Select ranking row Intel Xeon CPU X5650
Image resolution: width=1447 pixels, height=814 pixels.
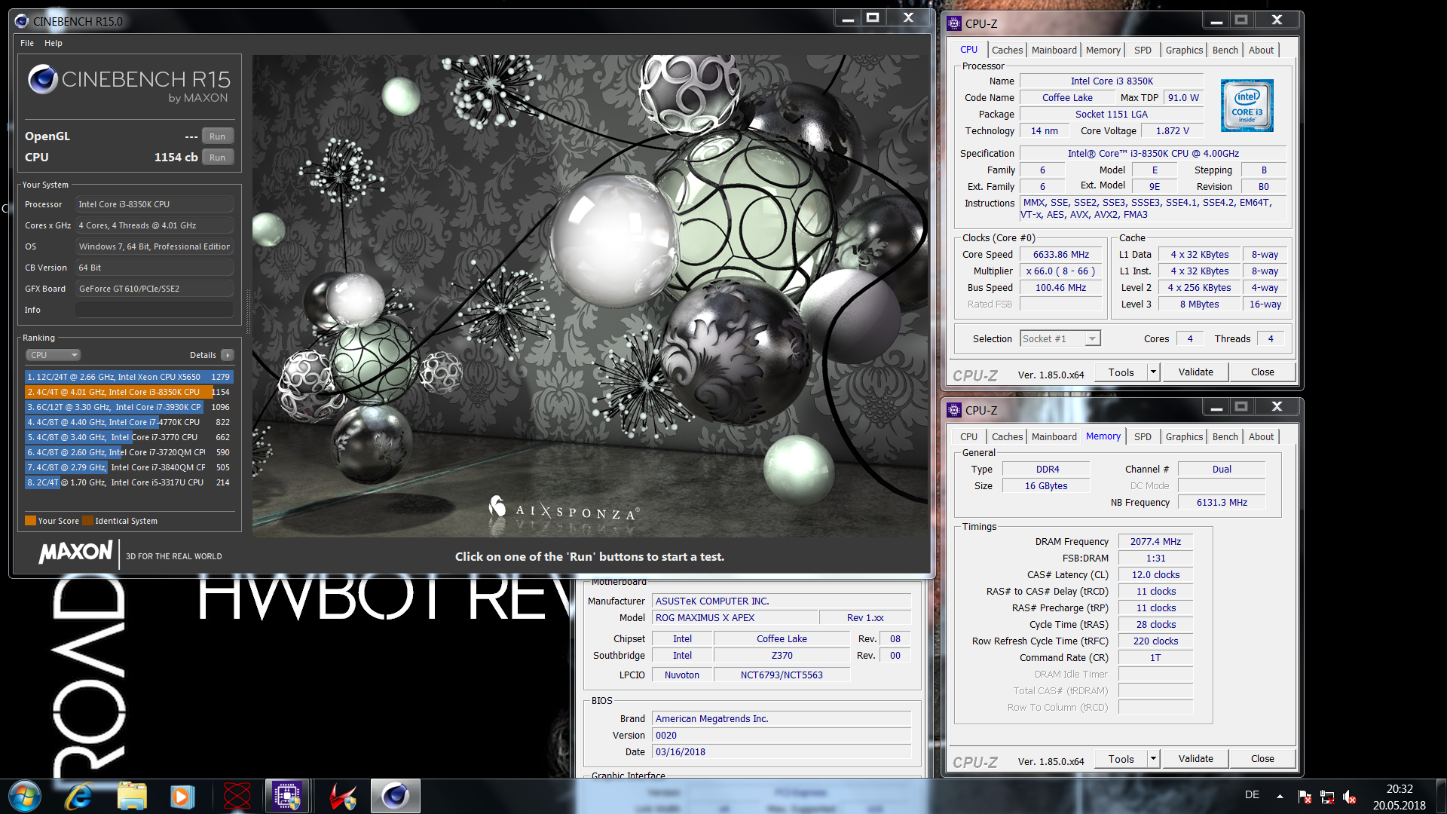click(128, 377)
